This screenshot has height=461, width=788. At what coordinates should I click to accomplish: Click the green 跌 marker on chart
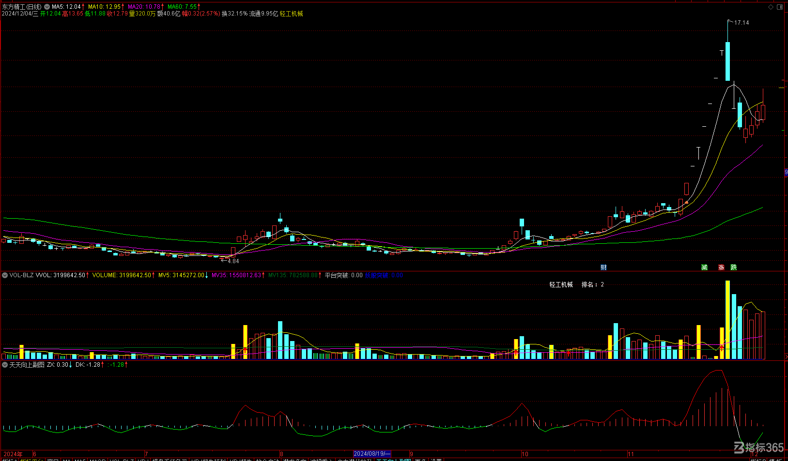pyautogui.click(x=734, y=268)
